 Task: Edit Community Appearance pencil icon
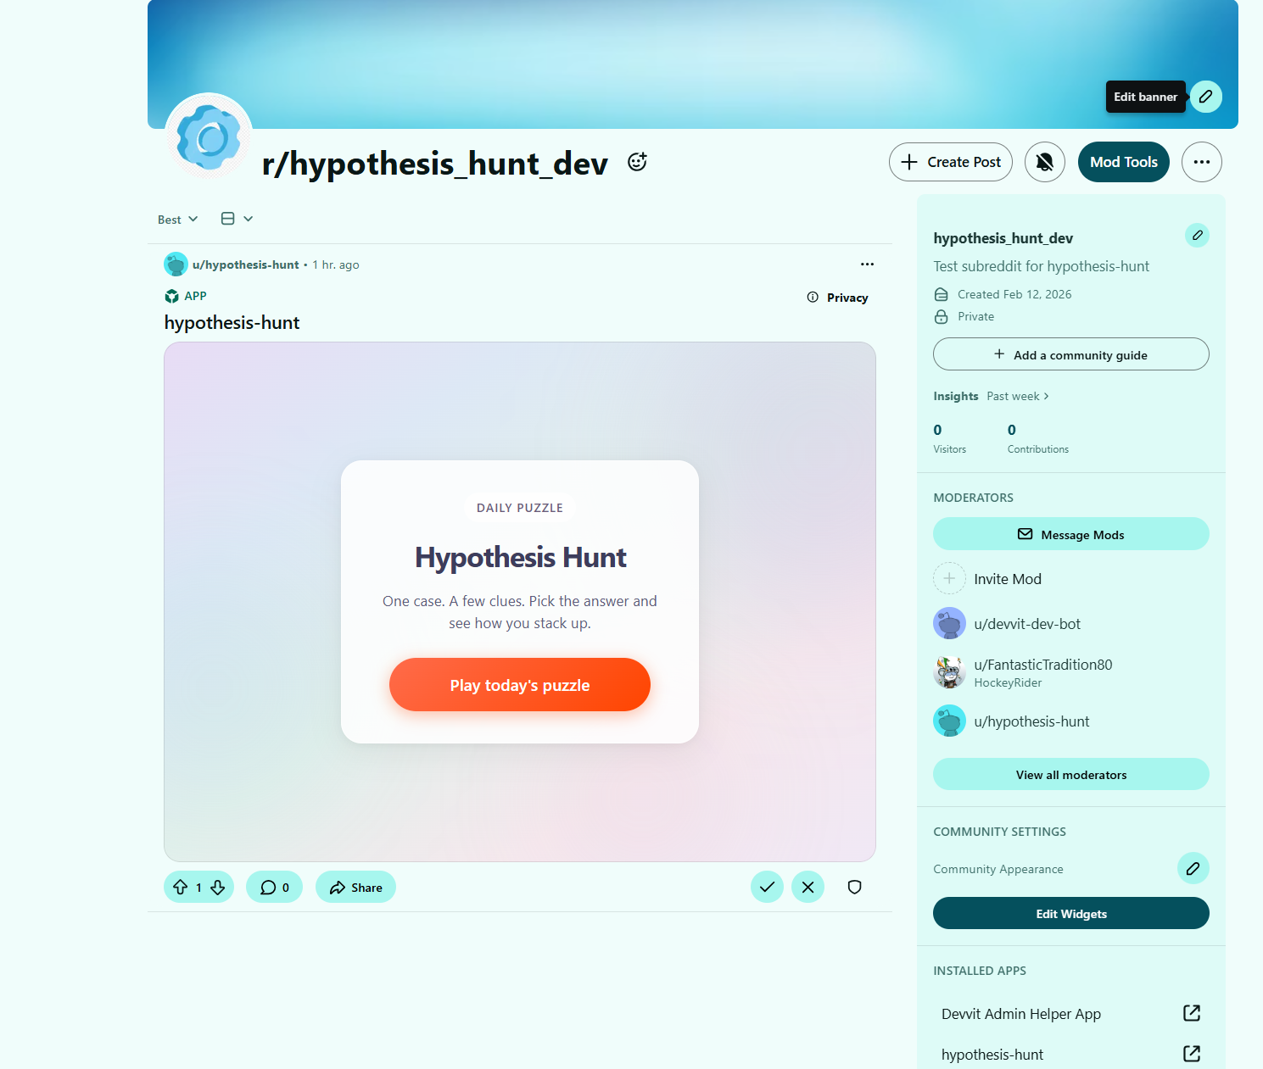point(1193,868)
